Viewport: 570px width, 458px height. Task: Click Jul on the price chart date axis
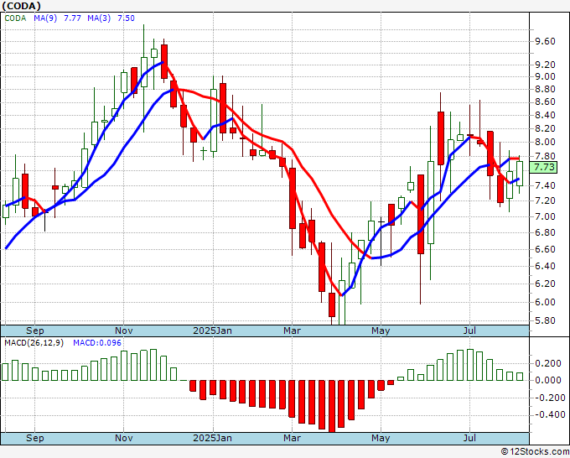click(469, 330)
